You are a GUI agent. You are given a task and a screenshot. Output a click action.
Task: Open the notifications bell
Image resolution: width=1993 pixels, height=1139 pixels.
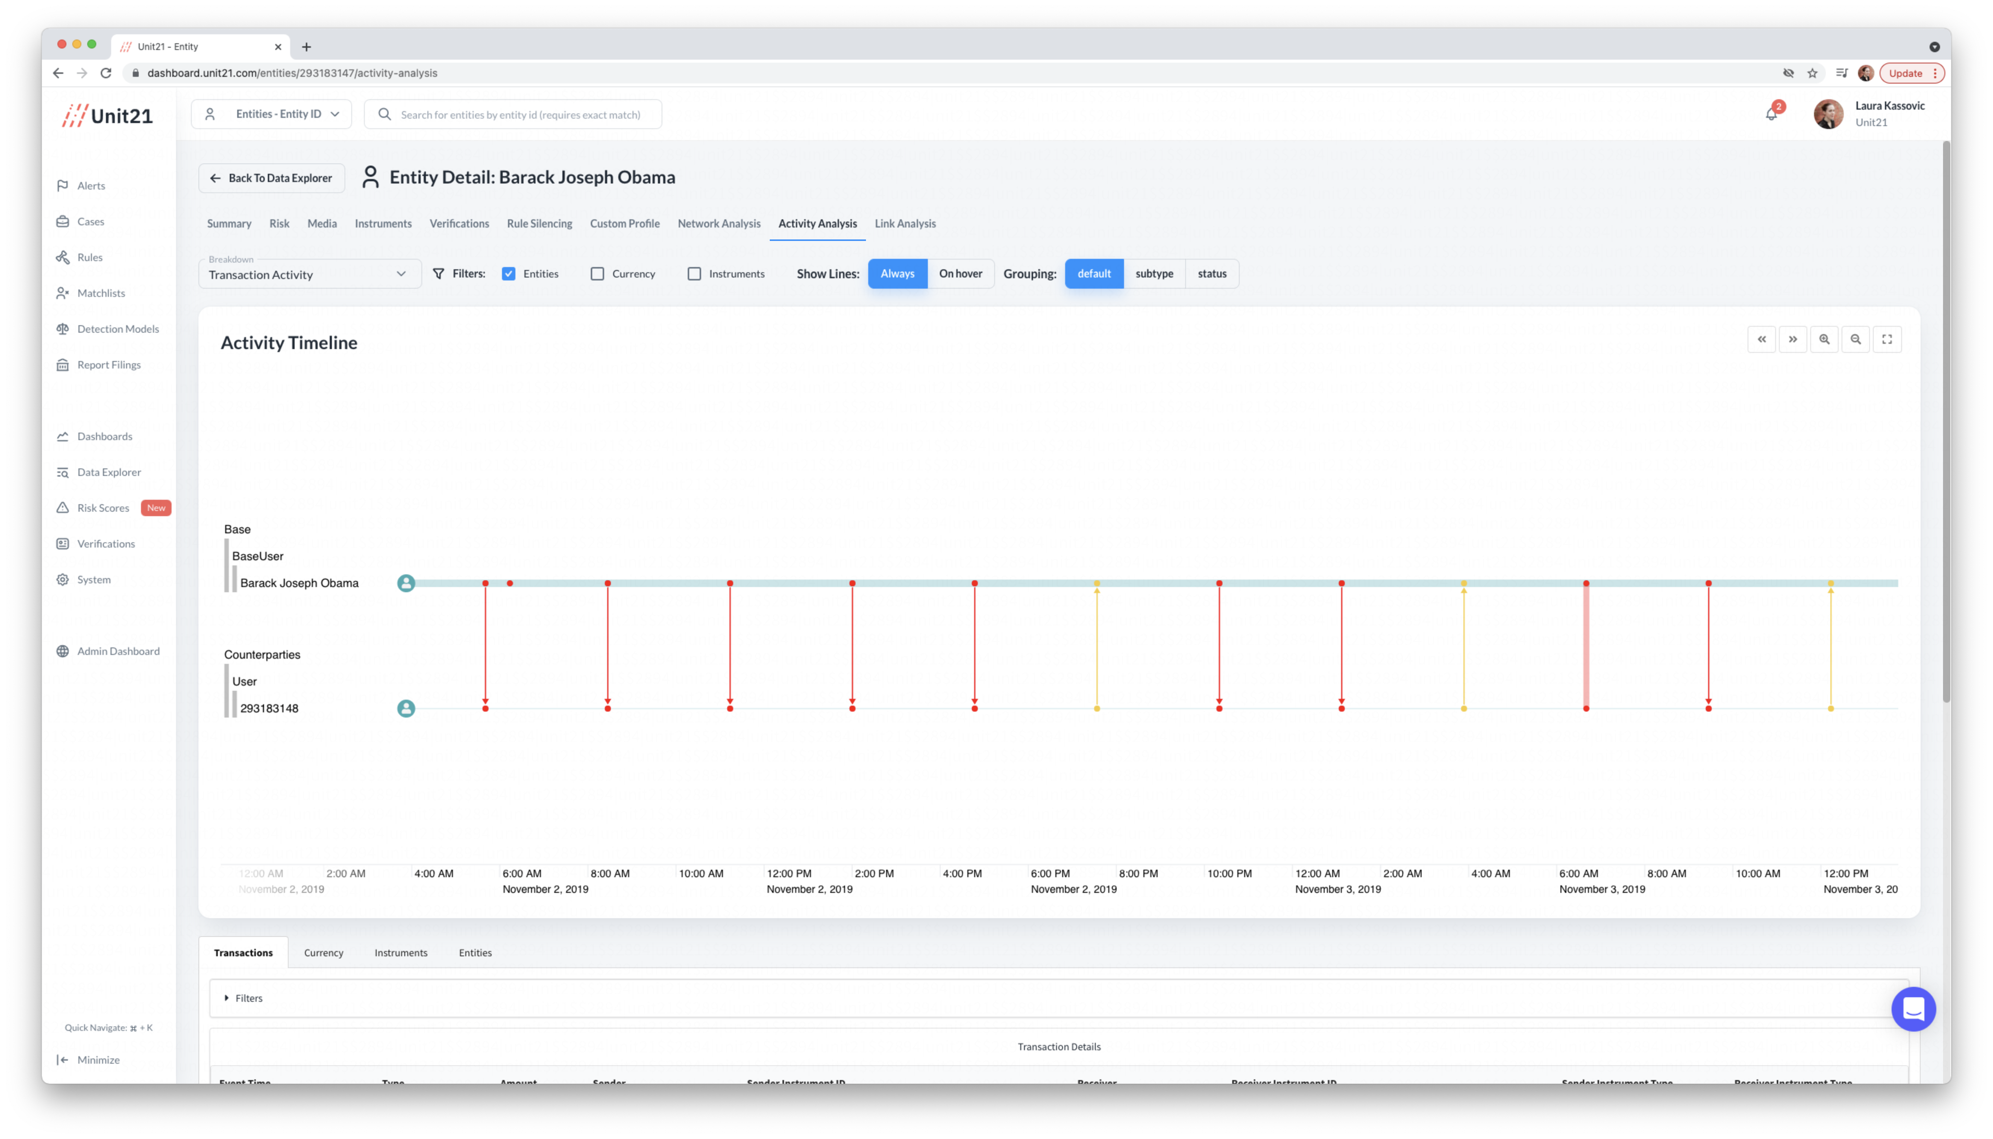click(x=1771, y=114)
